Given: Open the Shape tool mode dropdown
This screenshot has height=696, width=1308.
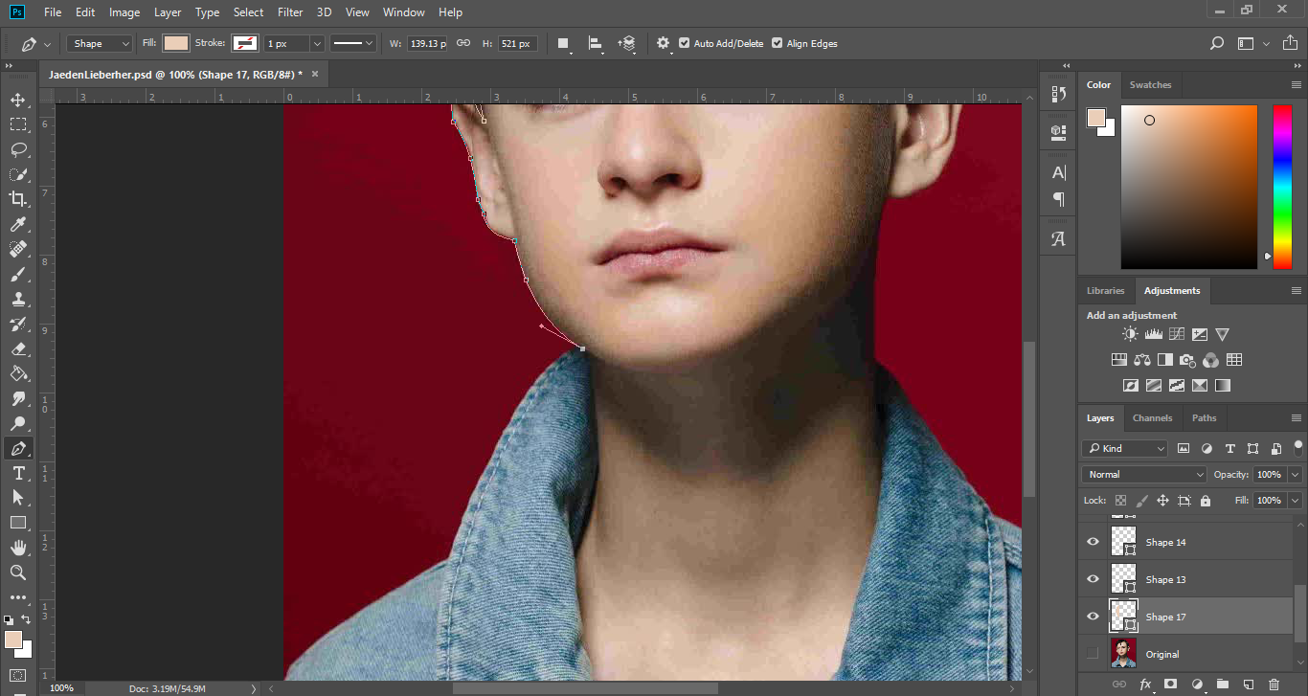Looking at the screenshot, I should point(100,43).
